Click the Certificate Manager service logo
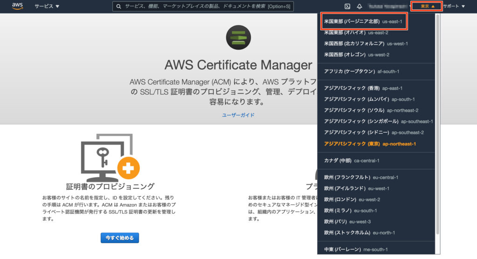 (238, 37)
